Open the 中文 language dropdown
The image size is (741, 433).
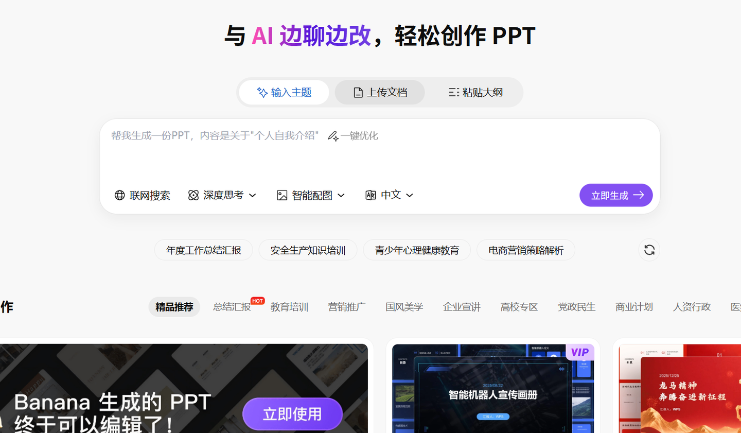(x=390, y=195)
